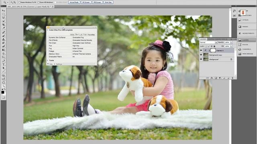The width and height of the screenshot is (257, 144).
Task: Toggle Quick Mask mode icon
Action: coord(4,97)
